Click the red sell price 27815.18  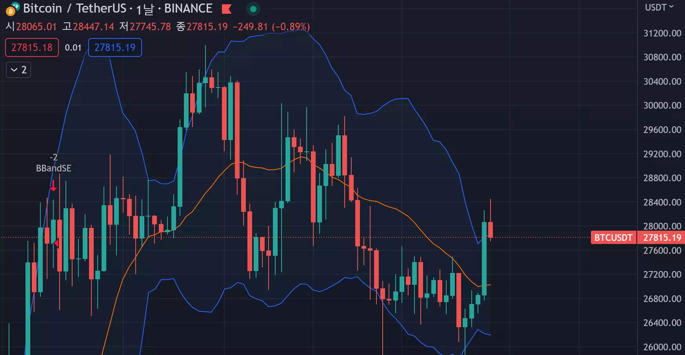click(x=32, y=47)
